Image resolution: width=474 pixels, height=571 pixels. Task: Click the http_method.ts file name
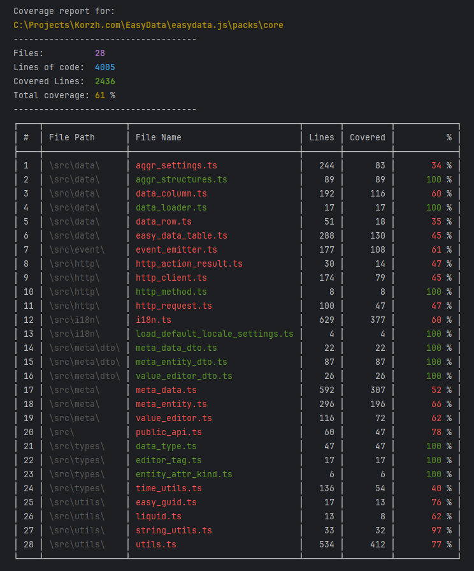(x=171, y=292)
